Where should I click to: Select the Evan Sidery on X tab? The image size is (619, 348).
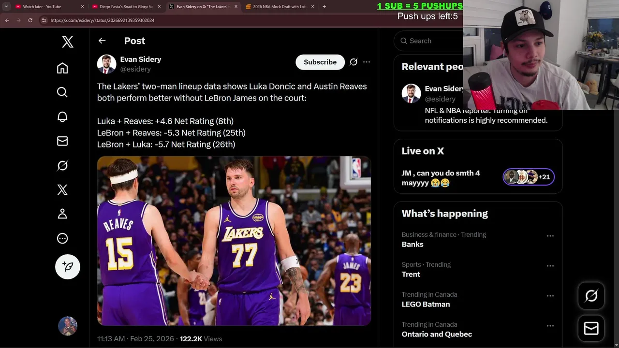pos(203,7)
